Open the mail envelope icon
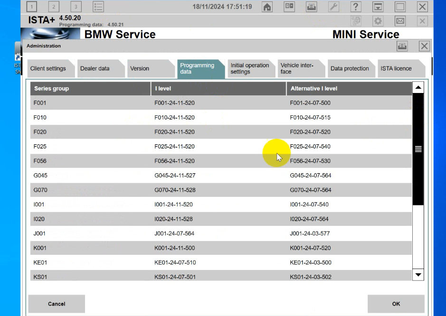The image size is (446, 316). coord(400,21)
